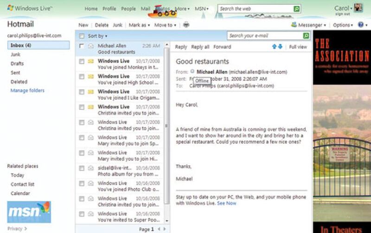Open the Options dropdown
The height and width of the screenshot is (233, 371).
[343, 25]
